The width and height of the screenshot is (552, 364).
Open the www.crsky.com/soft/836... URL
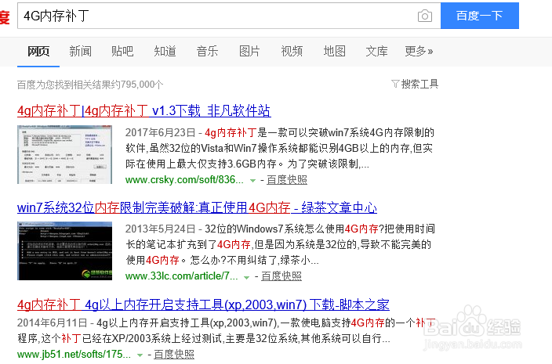[x=184, y=179]
